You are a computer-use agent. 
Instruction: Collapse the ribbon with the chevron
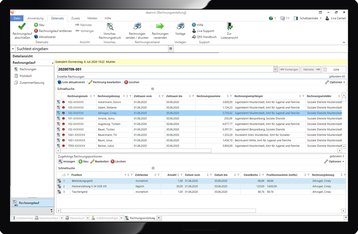(344, 43)
